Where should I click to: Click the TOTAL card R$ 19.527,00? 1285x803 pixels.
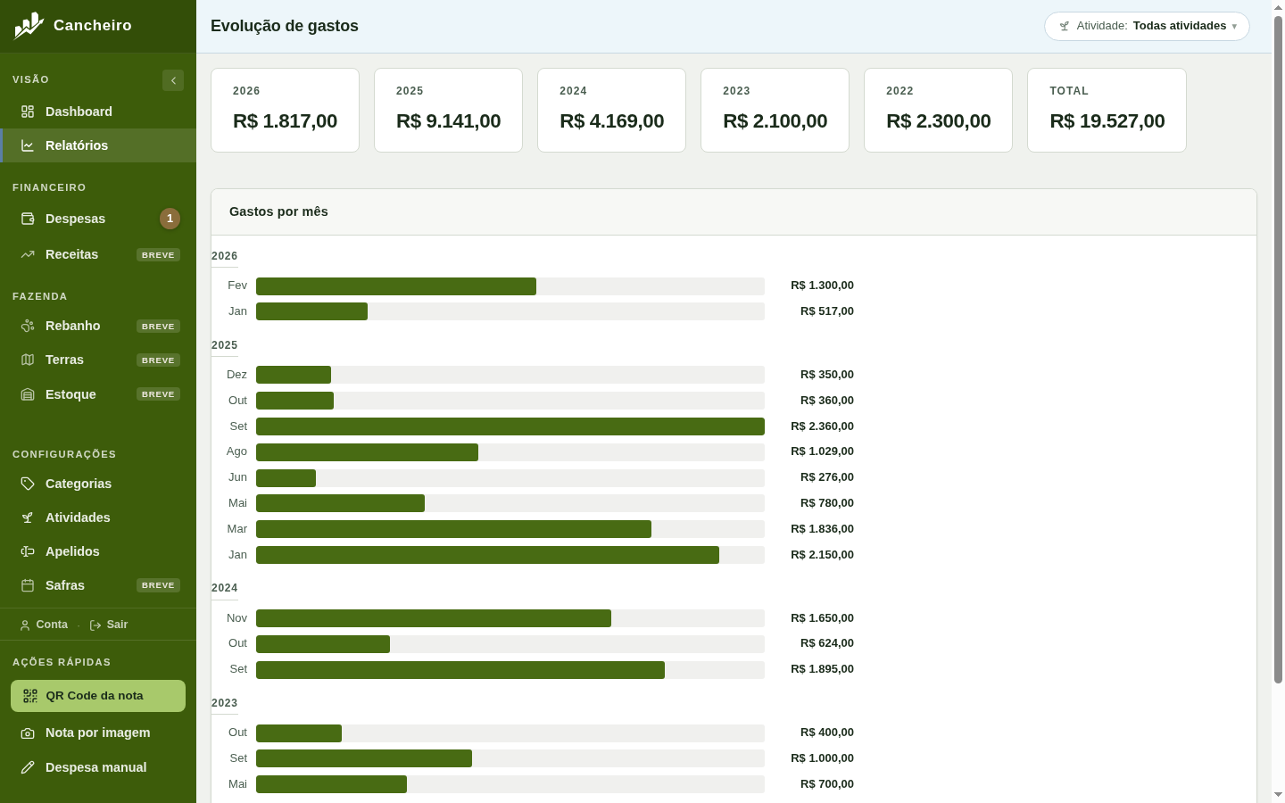click(1107, 110)
